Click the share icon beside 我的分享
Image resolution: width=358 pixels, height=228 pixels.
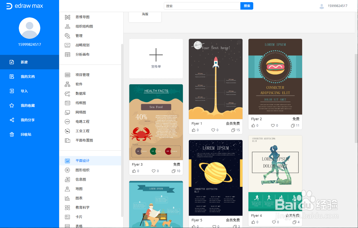[x=12, y=120]
